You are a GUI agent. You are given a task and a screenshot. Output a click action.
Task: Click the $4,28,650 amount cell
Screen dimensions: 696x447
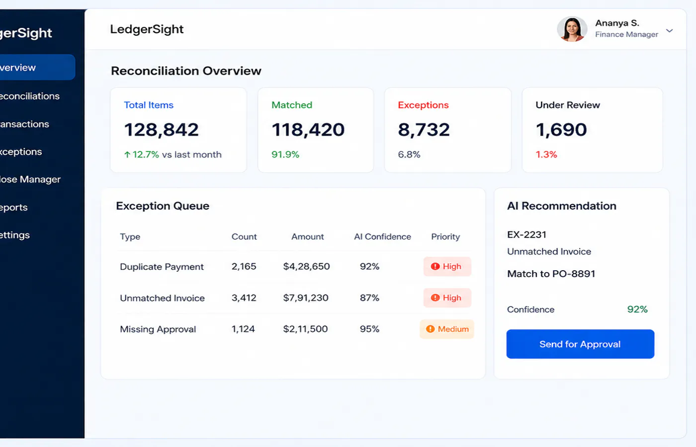(306, 266)
